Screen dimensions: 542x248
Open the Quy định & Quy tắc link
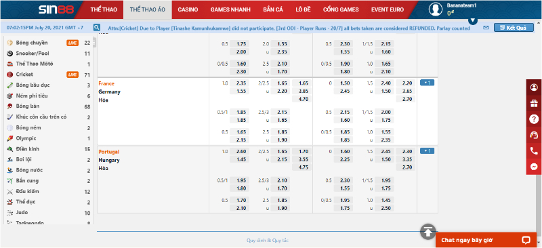tap(268, 241)
